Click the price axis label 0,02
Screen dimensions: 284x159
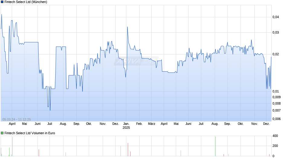coord(276,54)
